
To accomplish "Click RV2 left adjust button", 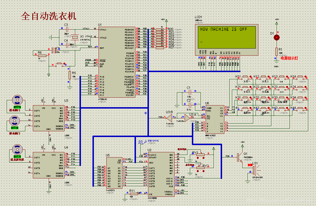I will click(198, 171).
